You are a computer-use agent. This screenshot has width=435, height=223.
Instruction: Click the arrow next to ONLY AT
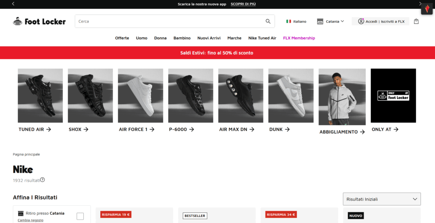[396, 129]
